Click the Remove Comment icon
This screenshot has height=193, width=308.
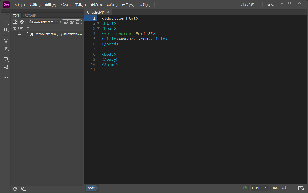[6, 67]
